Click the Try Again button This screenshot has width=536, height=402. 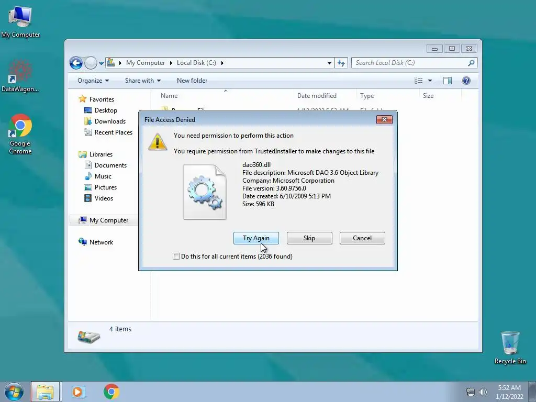click(x=256, y=238)
